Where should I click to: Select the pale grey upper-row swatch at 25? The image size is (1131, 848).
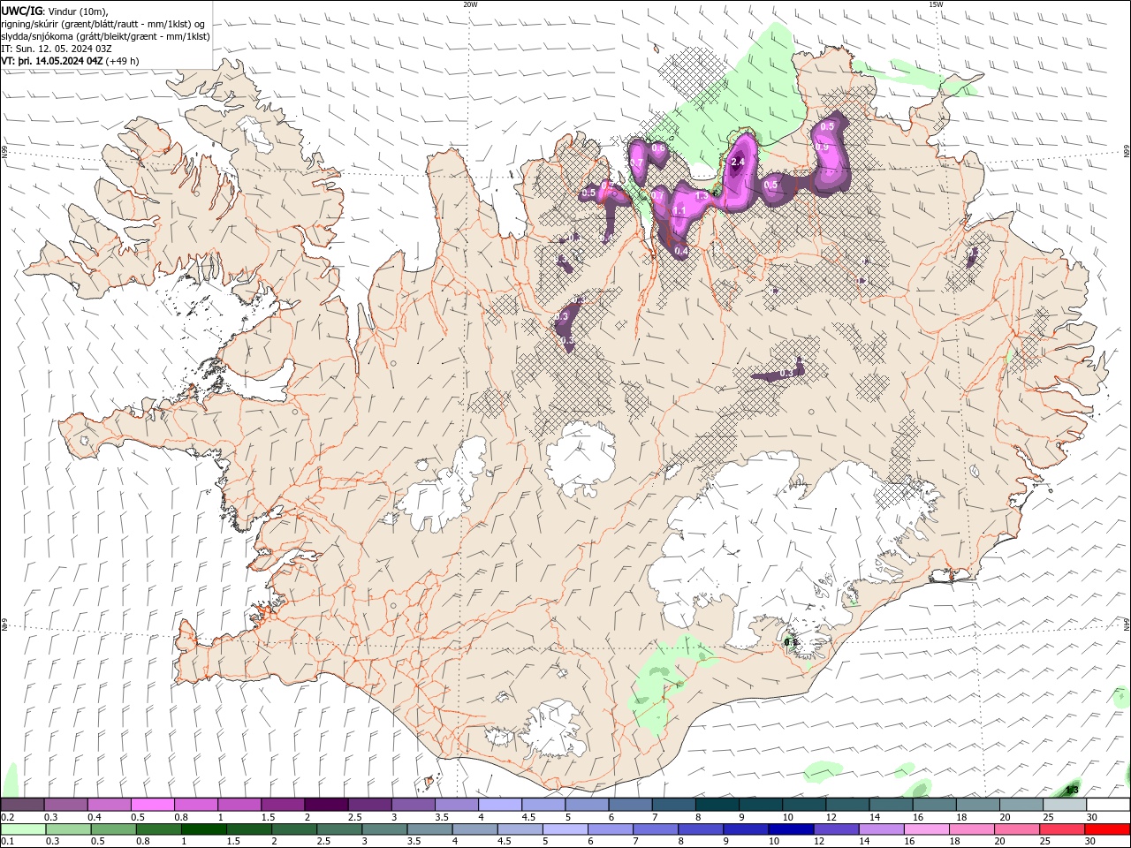[x=1063, y=805]
